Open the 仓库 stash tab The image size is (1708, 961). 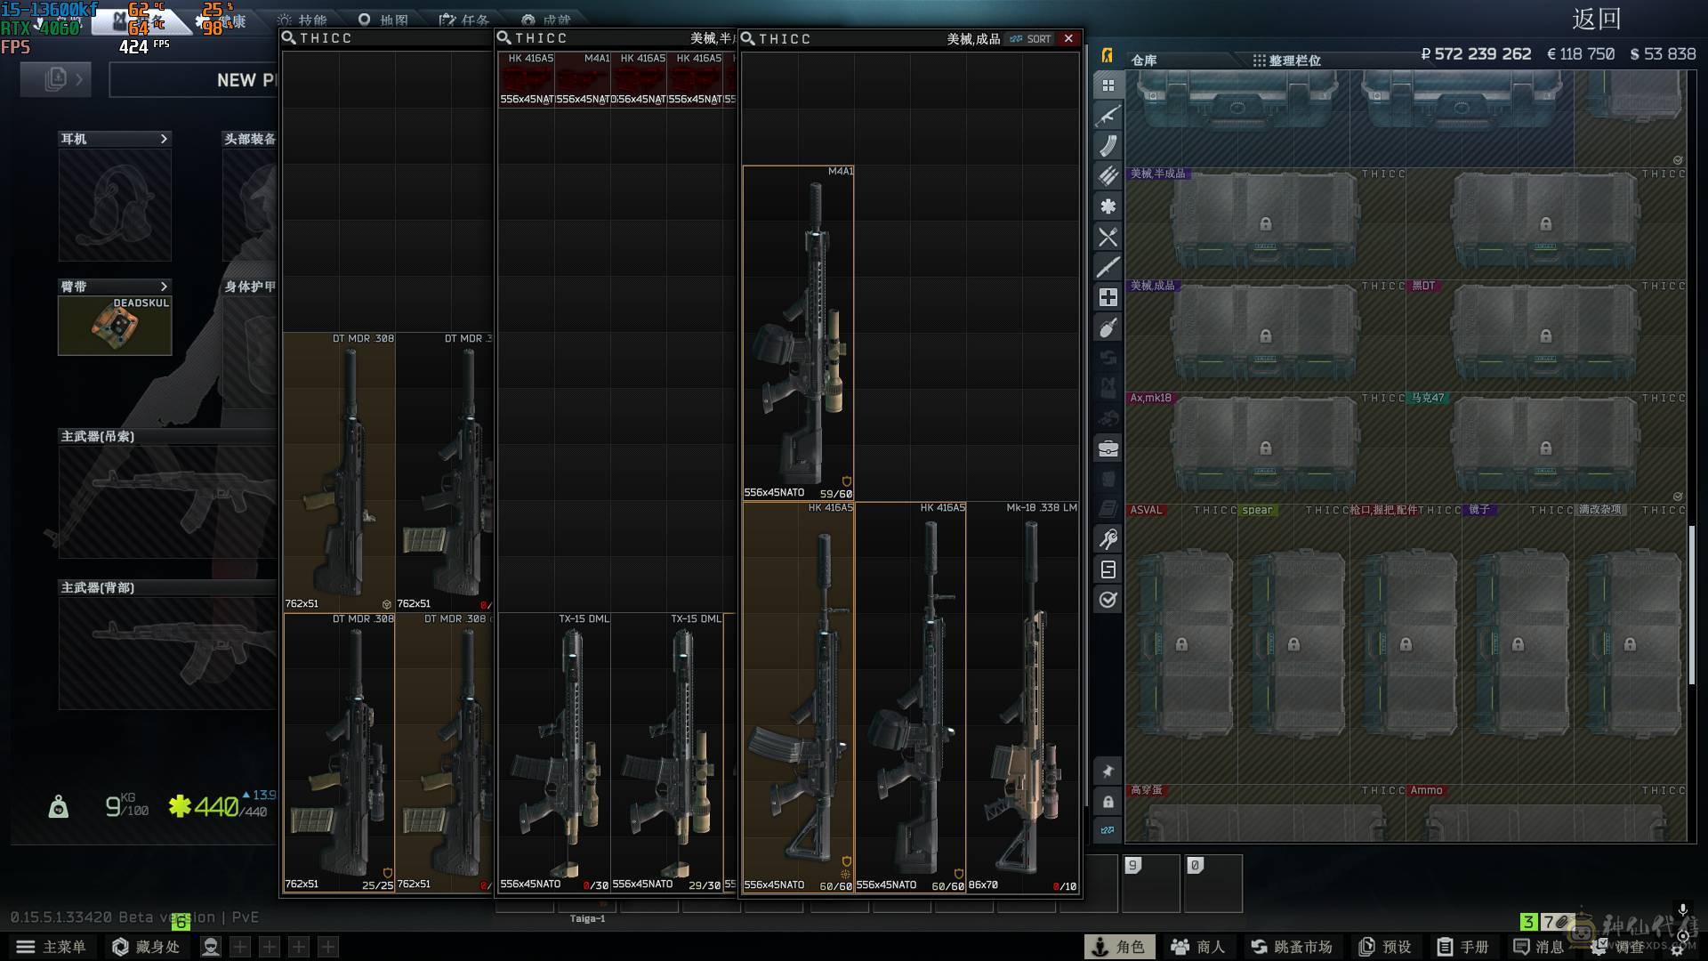pos(1144,61)
